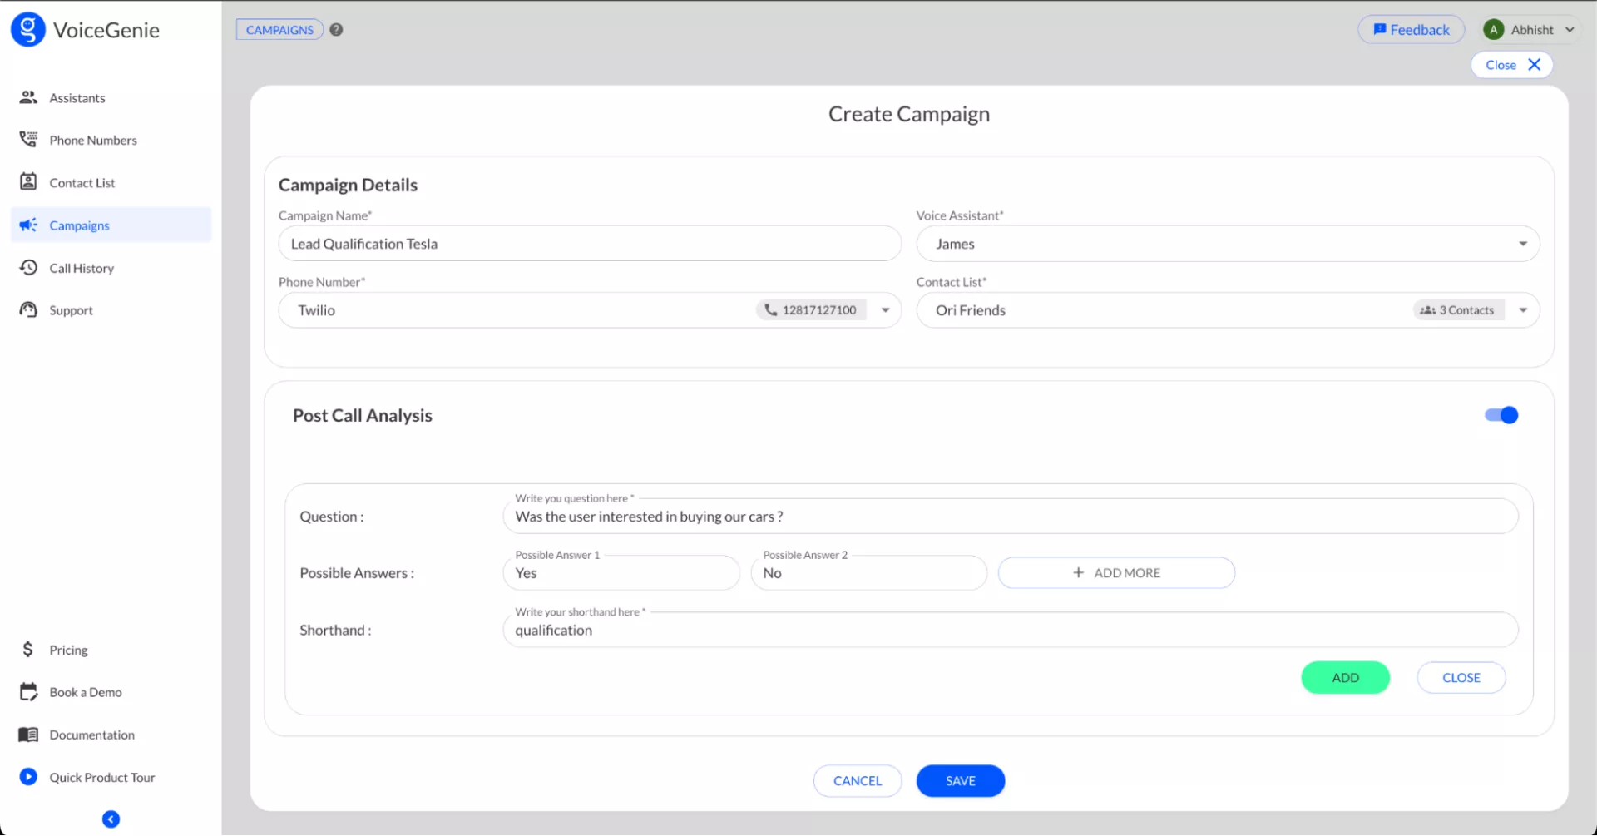Click the VoiceGenie logo icon
The image size is (1597, 836).
27,30
